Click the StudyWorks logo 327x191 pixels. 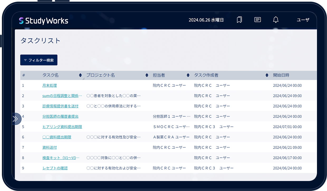pos(44,21)
